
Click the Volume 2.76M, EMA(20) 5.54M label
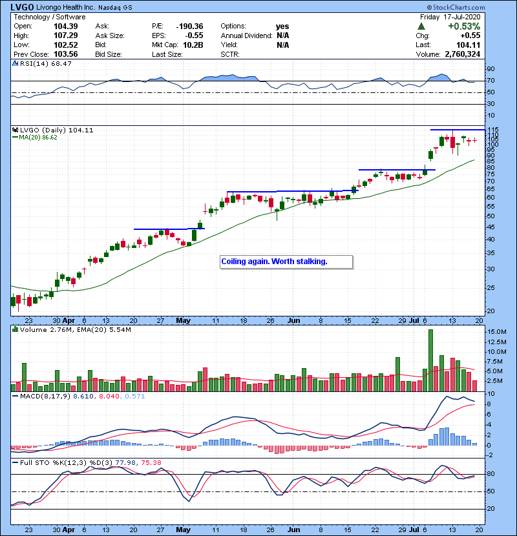pyautogui.click(x=75, y=330)
